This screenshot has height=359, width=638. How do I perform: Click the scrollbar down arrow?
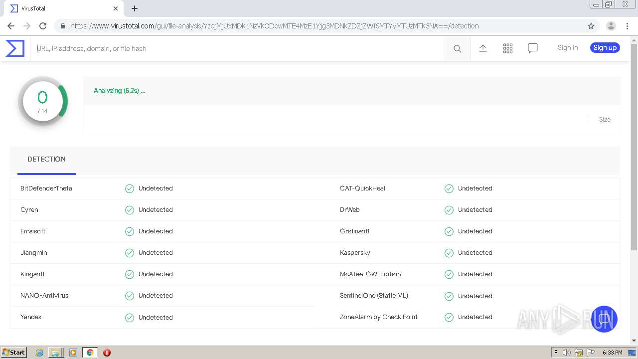[634, 341]
